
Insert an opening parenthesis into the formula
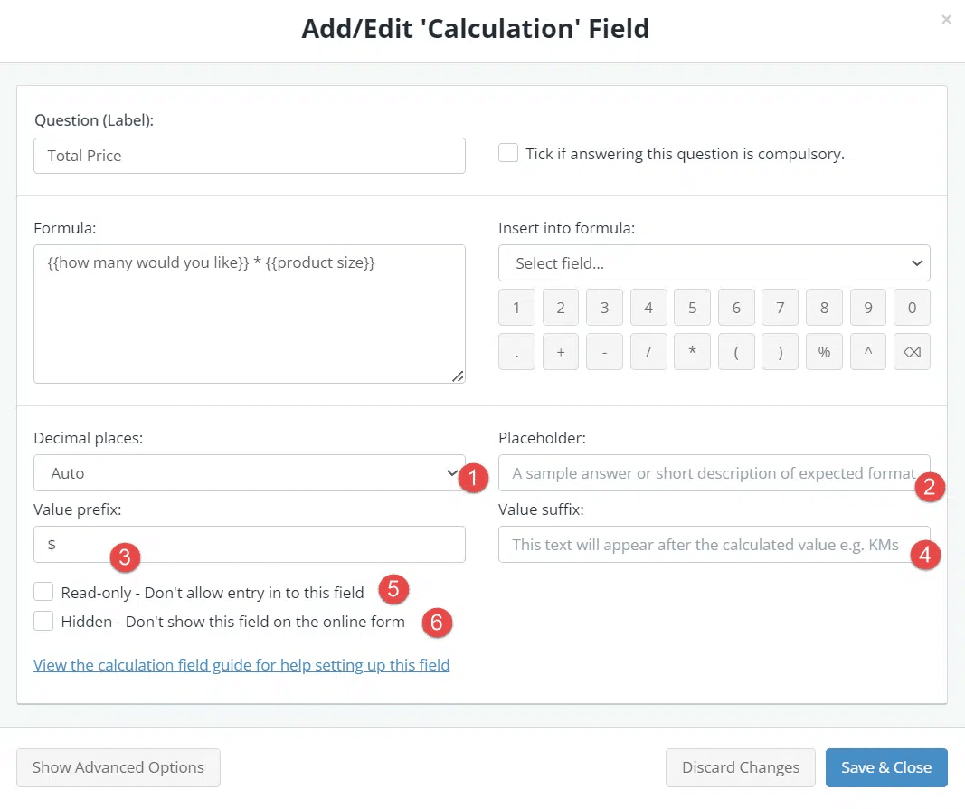click(x=736, y=352)
